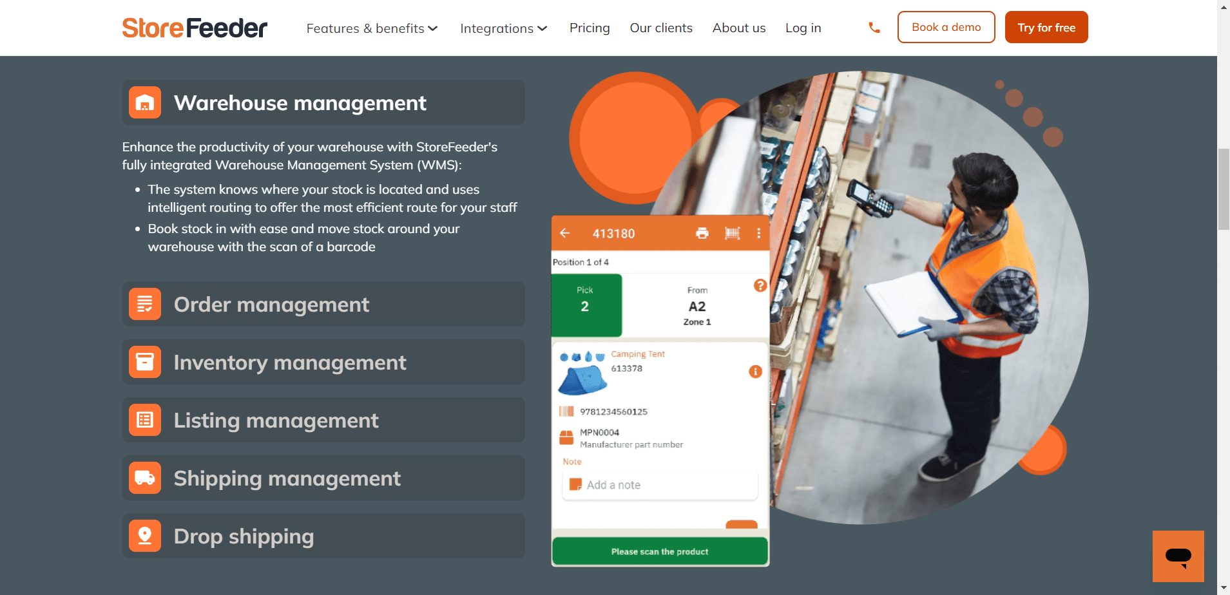
Task: Expand the Inventory management section
Action: click(323, 362)
